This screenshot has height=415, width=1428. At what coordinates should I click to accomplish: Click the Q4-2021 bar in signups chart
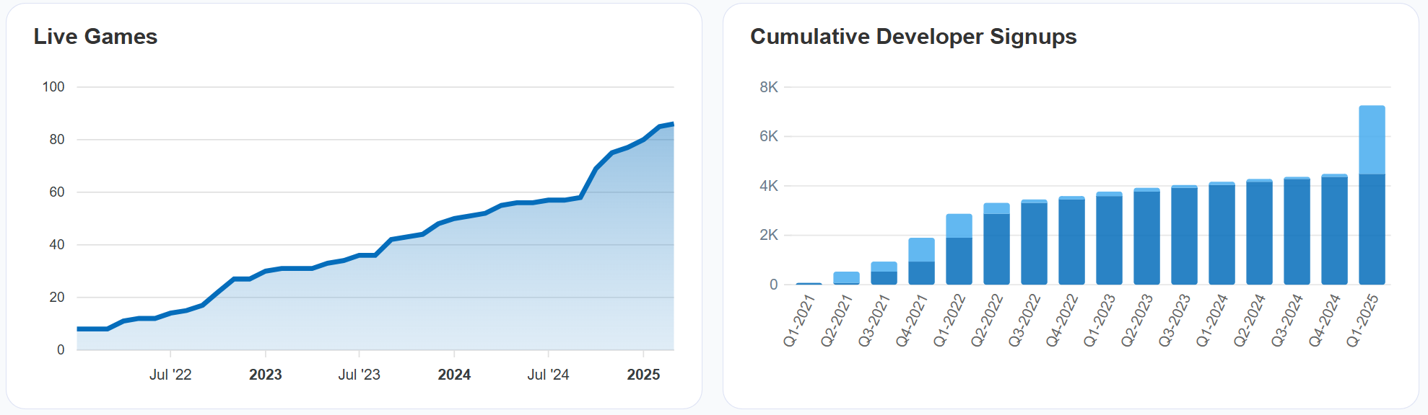tap(921, 262)
